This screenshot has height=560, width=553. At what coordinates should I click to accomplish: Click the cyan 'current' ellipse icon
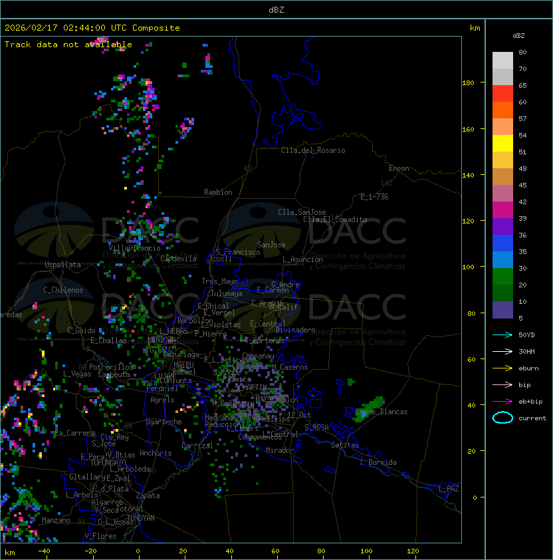coord(502,418)
